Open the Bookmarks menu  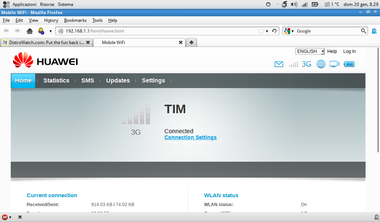(75, 20)
